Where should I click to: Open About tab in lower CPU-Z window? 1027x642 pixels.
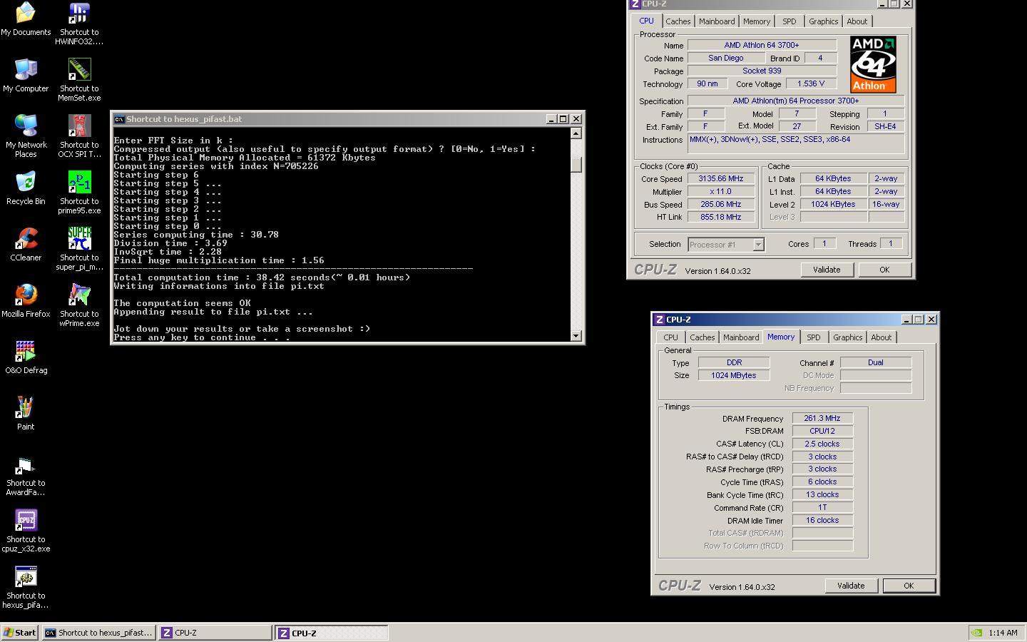point(882,337)
